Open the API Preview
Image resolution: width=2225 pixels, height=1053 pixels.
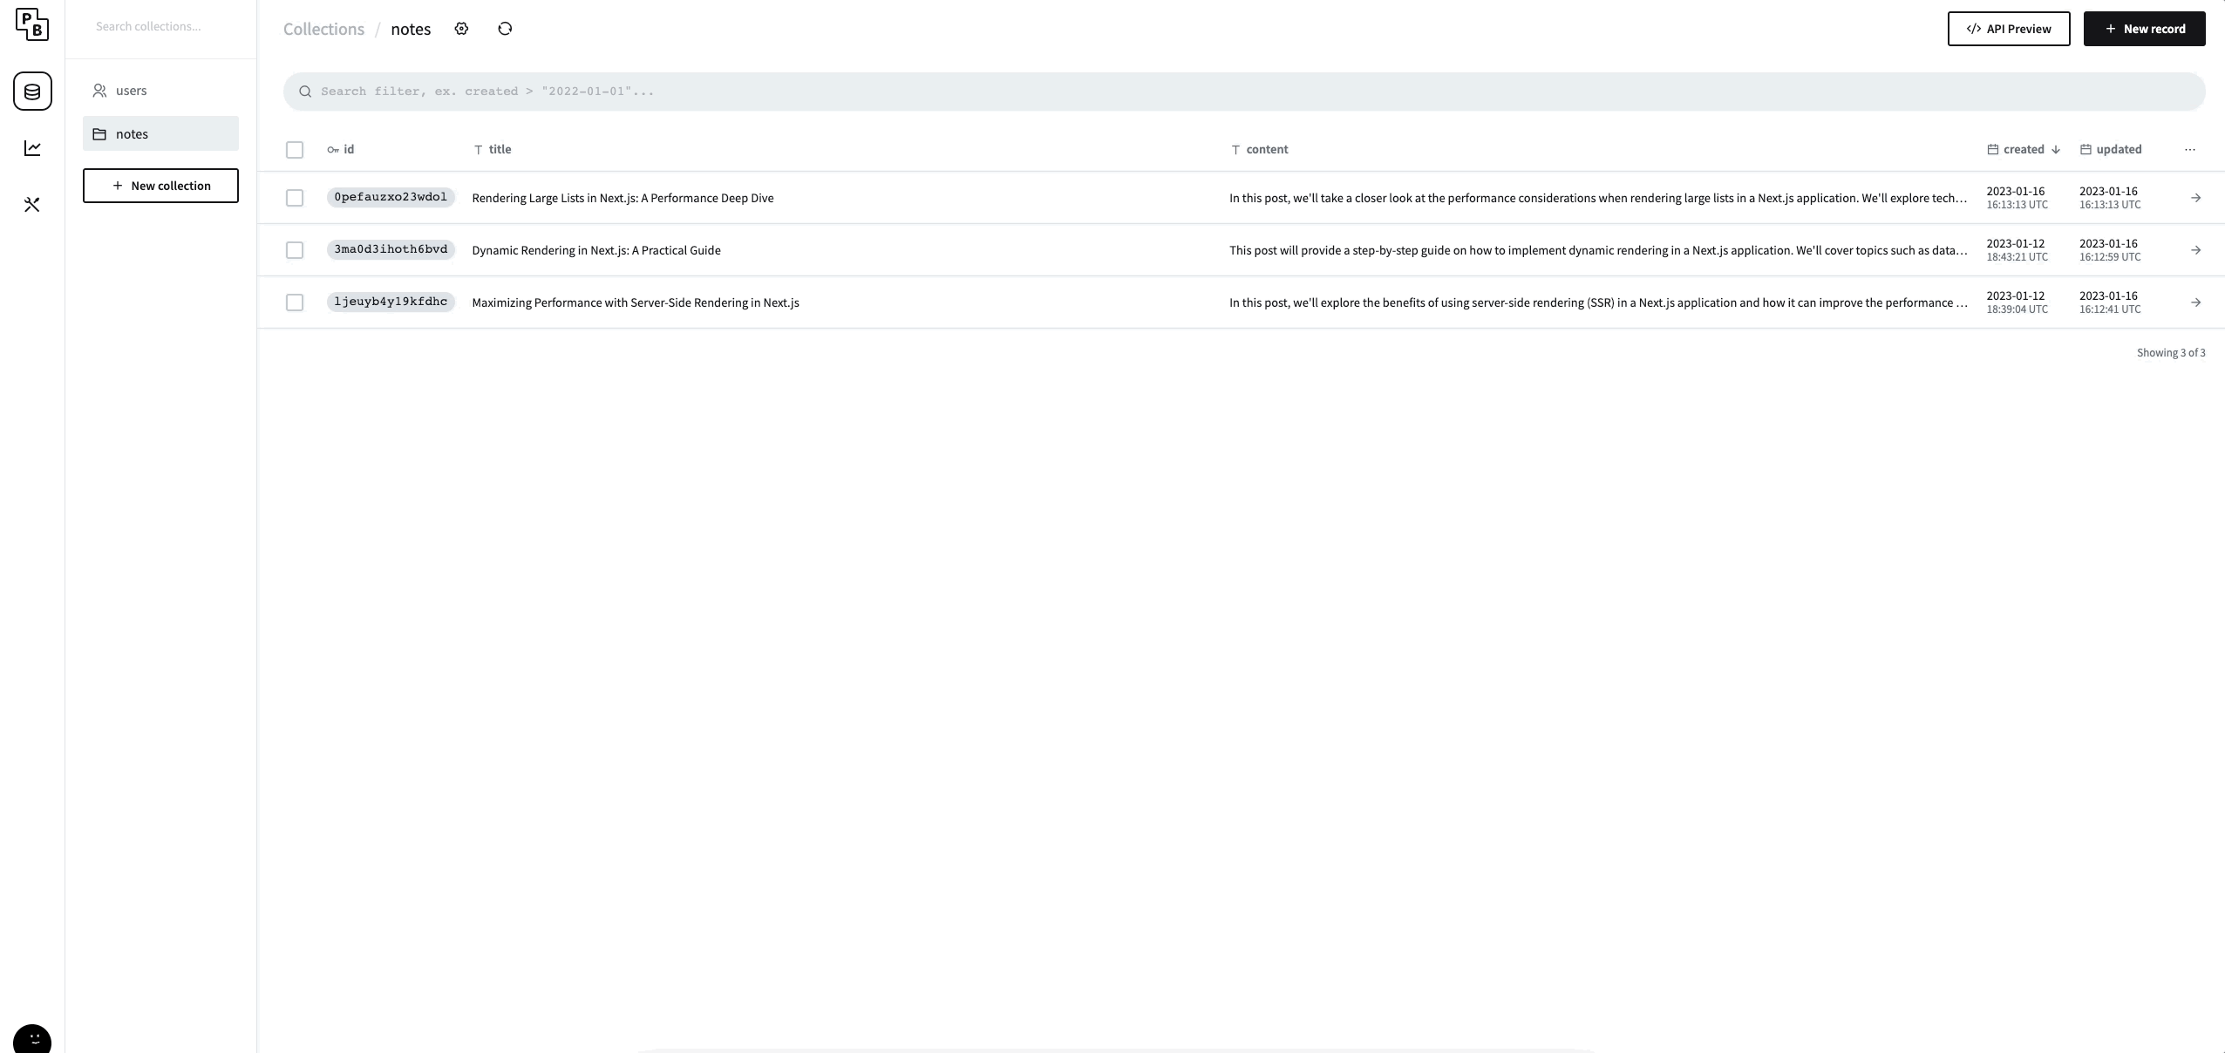(2009, 29)
